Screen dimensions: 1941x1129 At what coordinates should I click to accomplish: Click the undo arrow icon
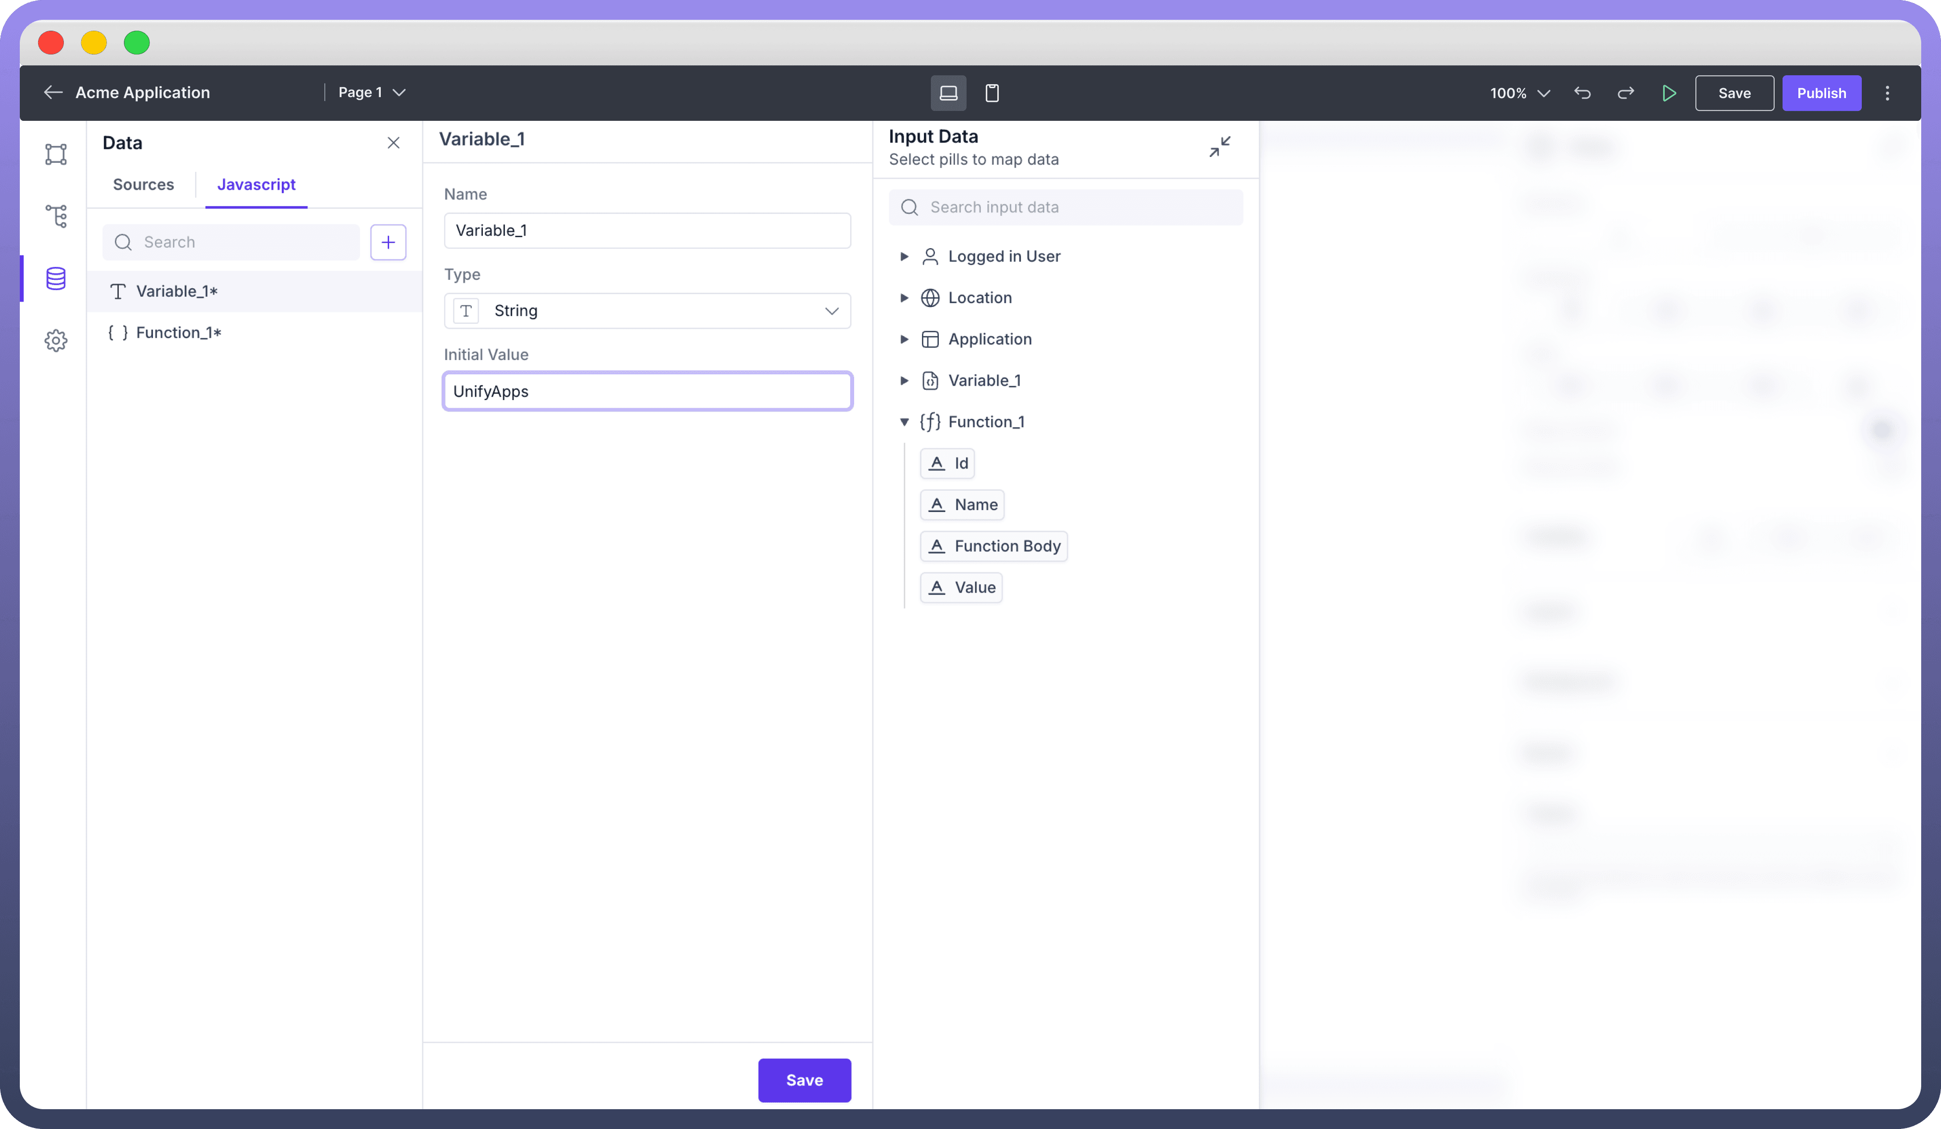tap(1582, 93)
